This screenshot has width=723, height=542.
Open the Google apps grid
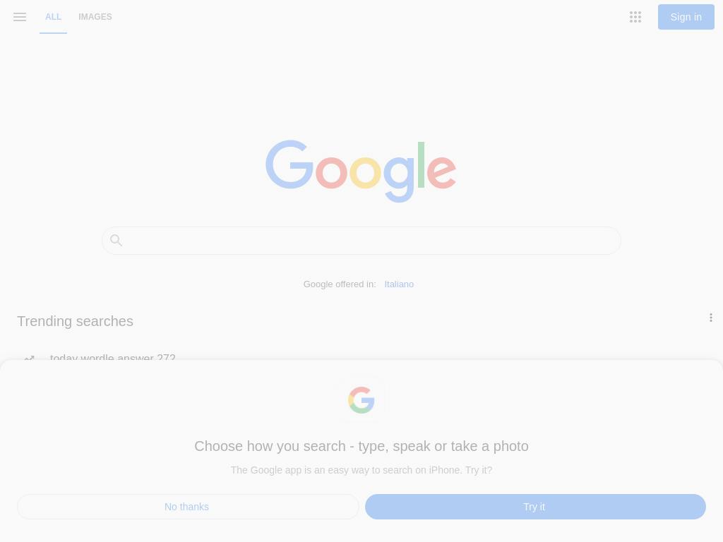click(x=635, y=17)
